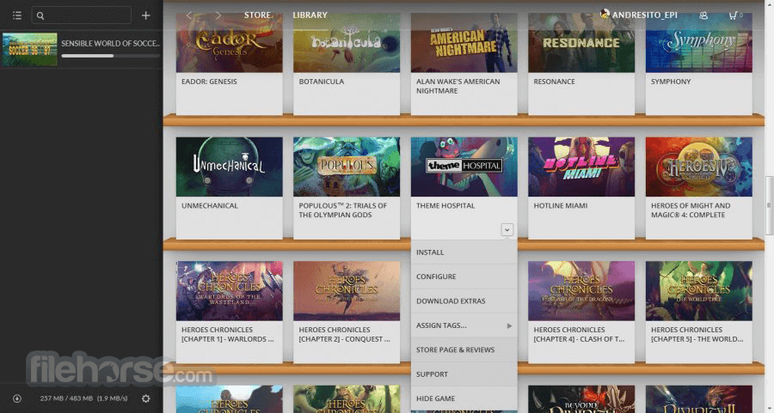The image size is (774, 413).
Task: Click the search magnifier icon
Action: (x=40, y=15)
